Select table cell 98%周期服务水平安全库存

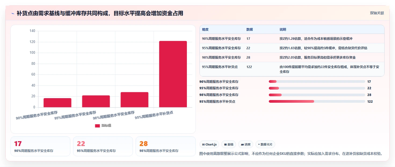[x=222, y=58]
